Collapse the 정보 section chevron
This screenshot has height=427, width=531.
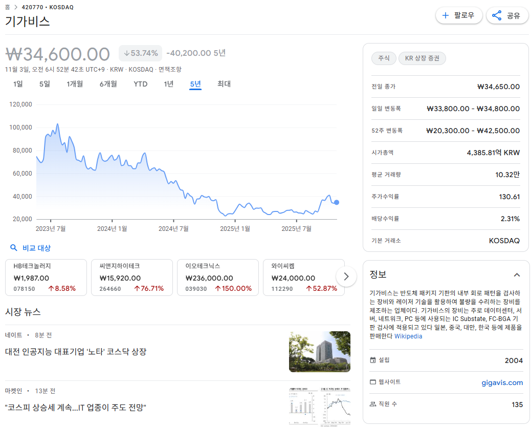click(x=517, y=275)
